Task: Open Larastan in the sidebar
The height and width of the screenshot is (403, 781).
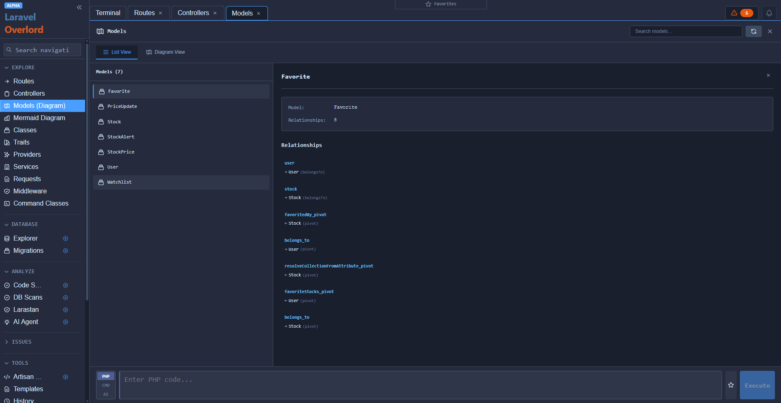Action: click(x=26, y=309)
